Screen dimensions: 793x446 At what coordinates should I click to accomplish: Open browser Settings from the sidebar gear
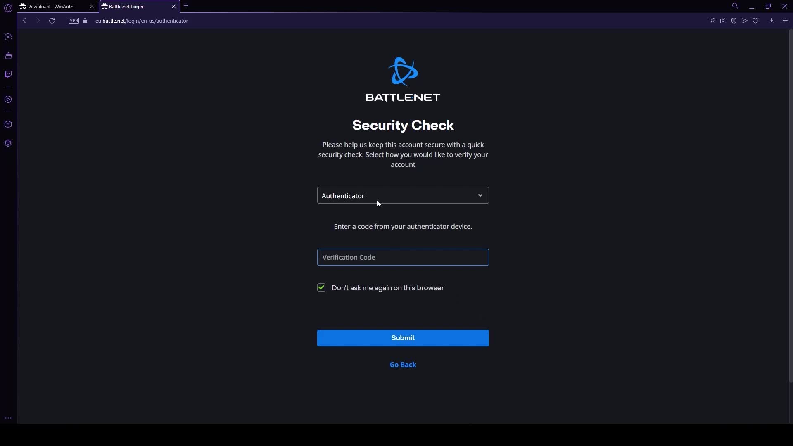tap(8, 143)
